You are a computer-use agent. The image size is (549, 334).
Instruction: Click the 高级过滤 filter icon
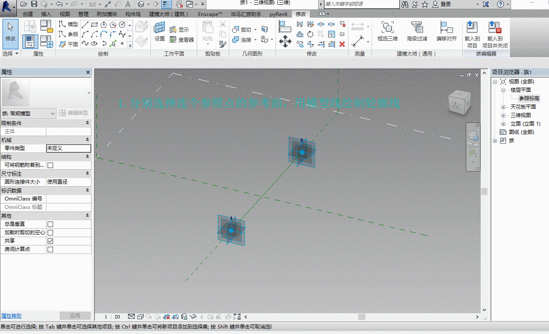[417, 31]
